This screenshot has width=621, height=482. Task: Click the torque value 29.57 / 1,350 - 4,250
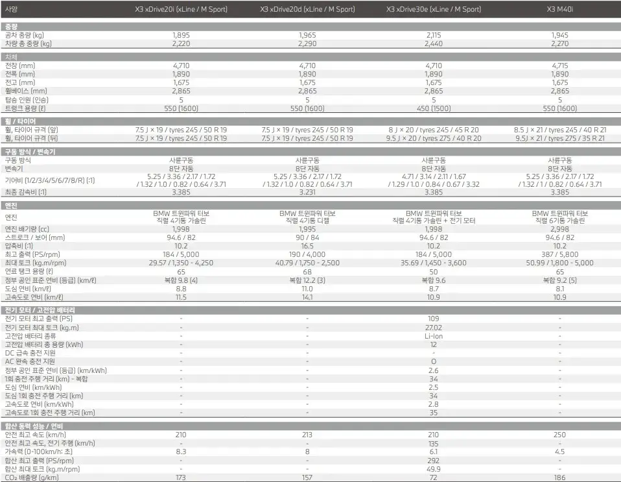pyautogui.click(x=181, y=263)
